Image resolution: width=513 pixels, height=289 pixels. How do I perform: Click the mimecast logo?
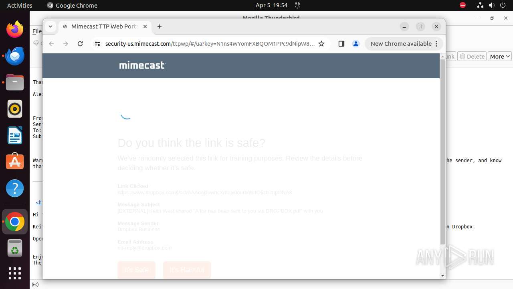pos(142,65)
